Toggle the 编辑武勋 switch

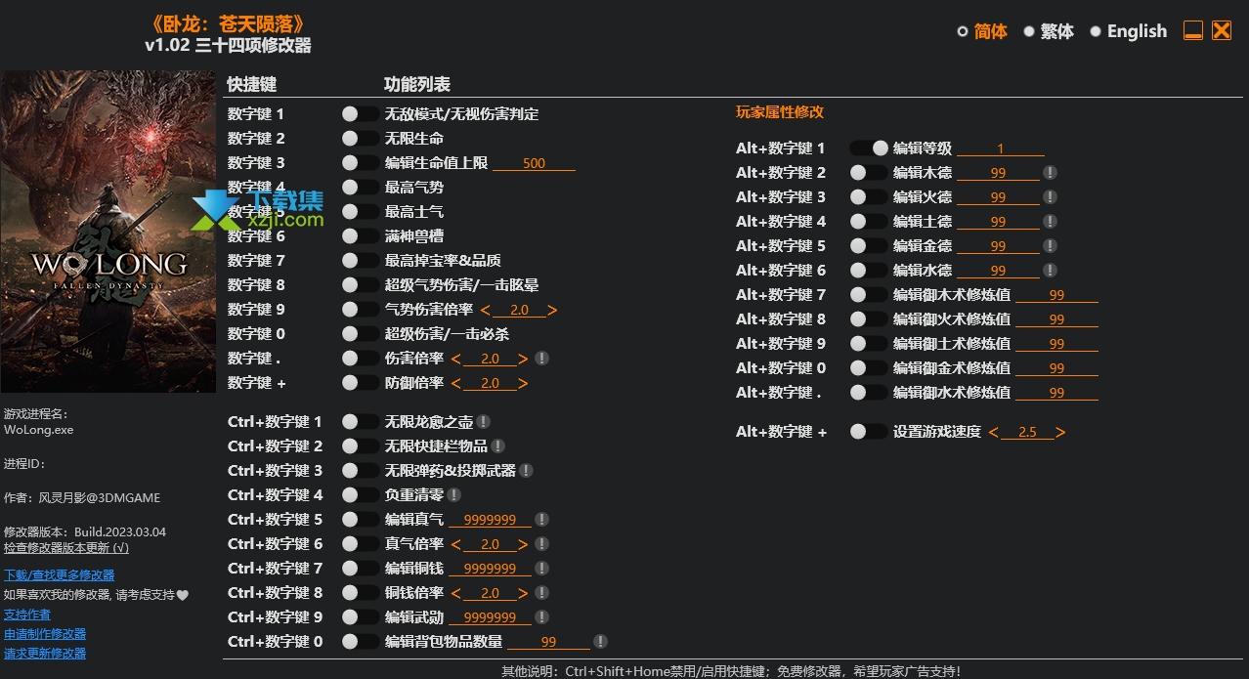click(361, 617)
